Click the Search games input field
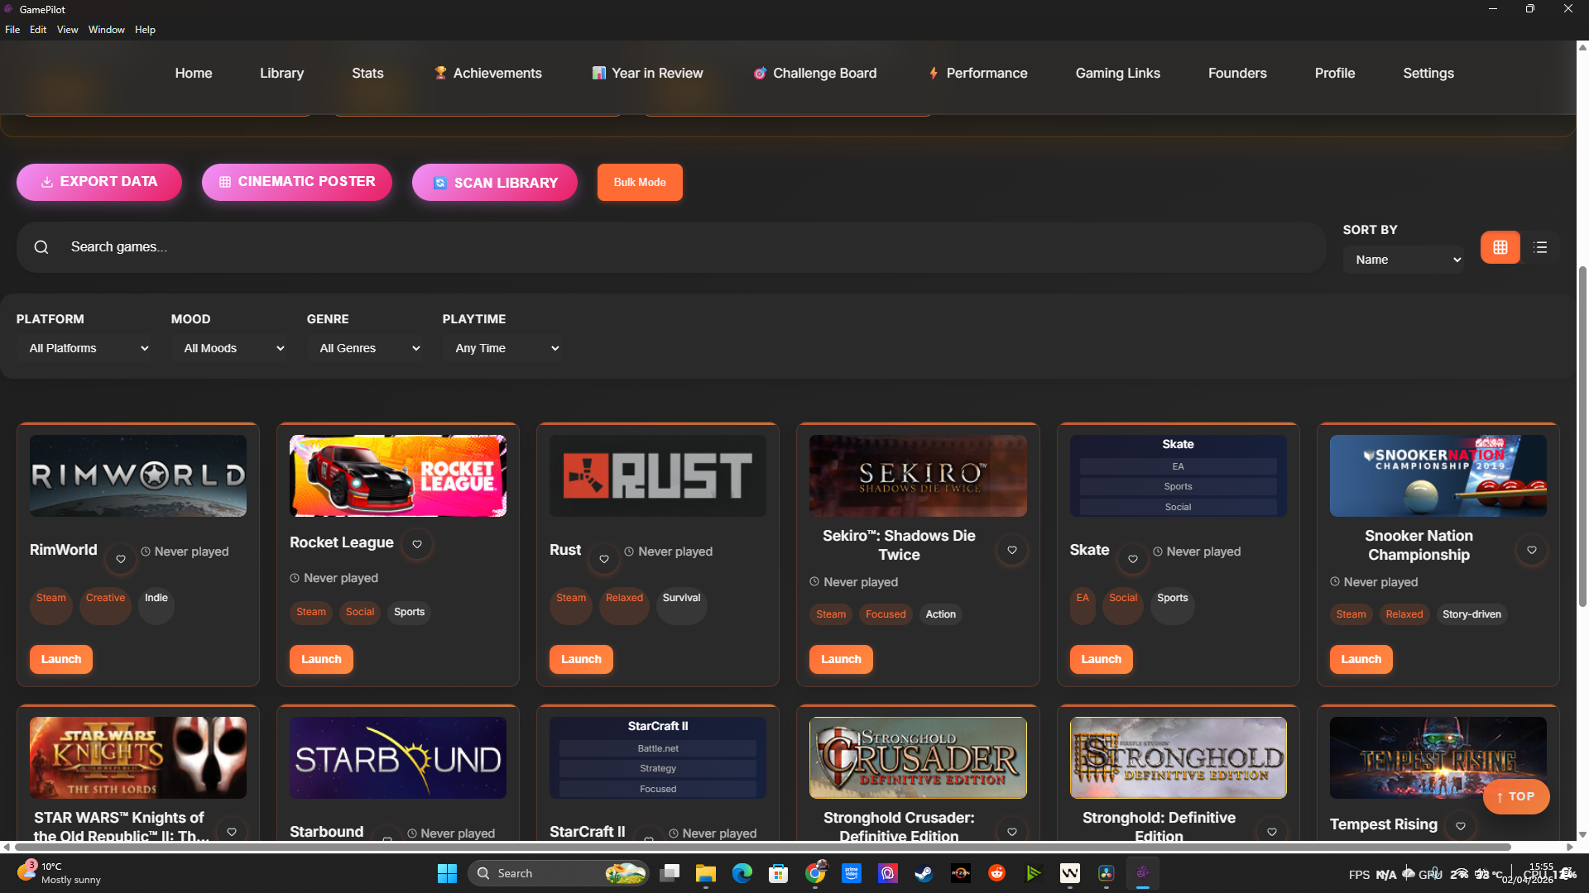Viewport: 1589px width, 893px height. [x=662, y=247]
